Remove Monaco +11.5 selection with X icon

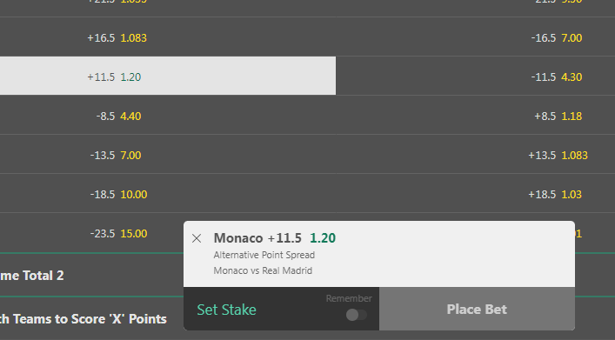[x=197, y=238]
